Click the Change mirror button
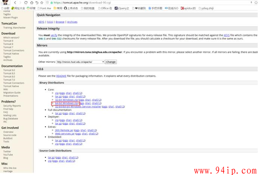258x175 pixels. (x=111, y=62)
